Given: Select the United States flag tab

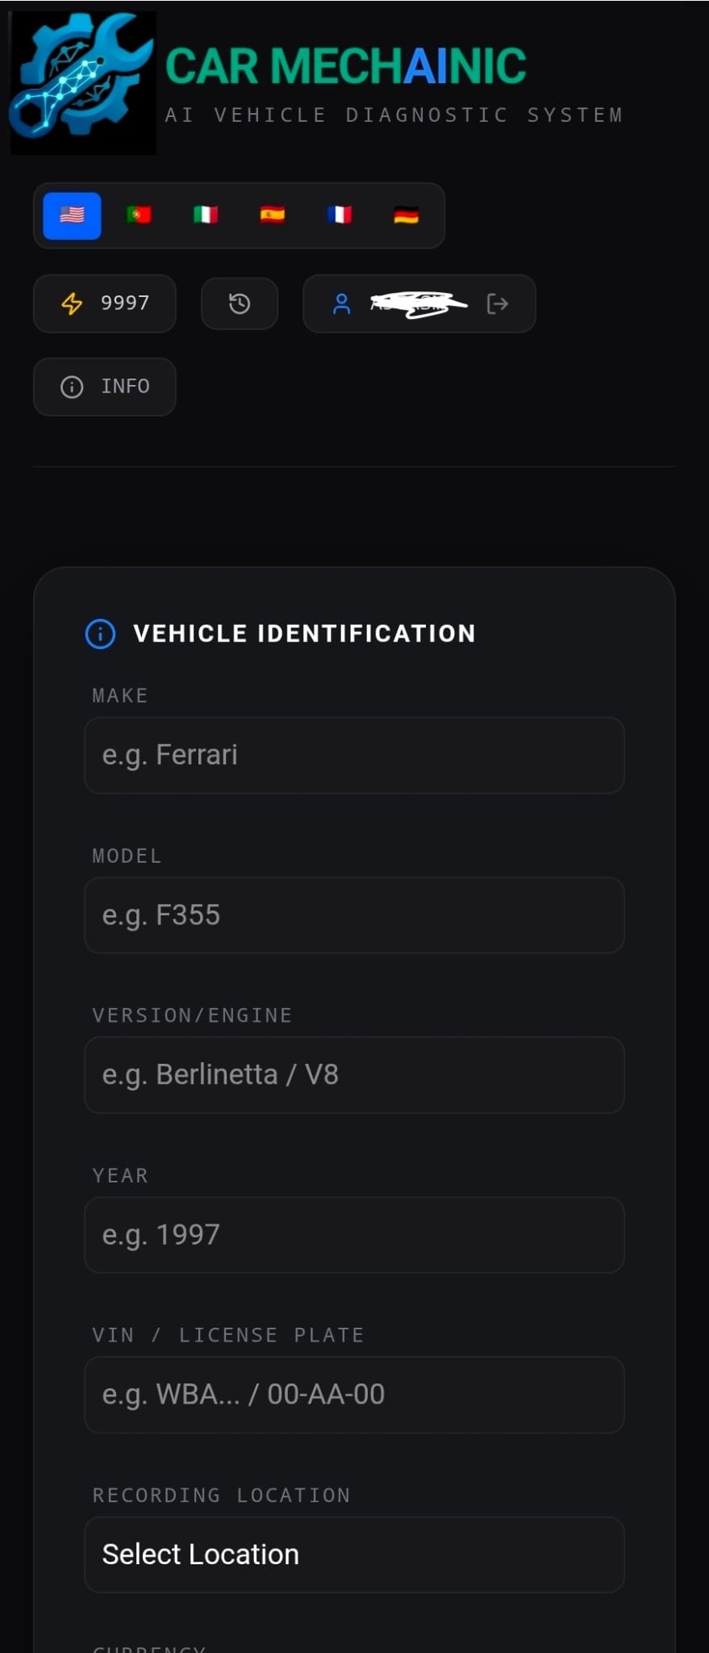Looking at the screenshot, I should (x=72, y=215).
